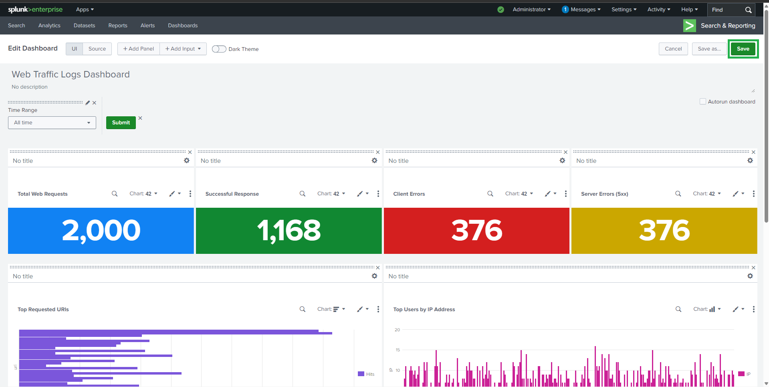Open the Dashboards navigation tab

coord(183,25)
